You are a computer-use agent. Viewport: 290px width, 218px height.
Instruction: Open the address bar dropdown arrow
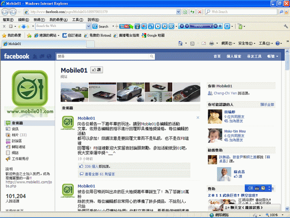point(178,12)
